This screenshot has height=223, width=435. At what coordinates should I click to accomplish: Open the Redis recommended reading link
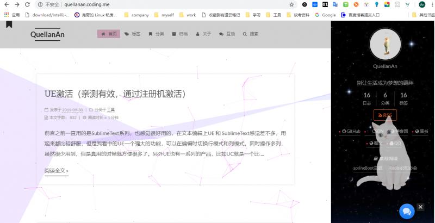(x=403, y=168)
